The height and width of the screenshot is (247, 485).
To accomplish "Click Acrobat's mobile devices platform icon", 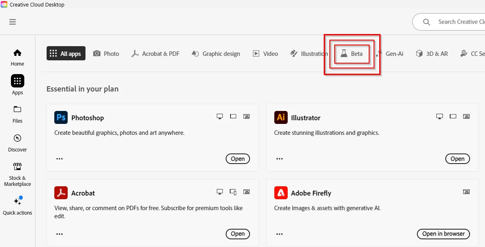I will pyautogui.click(x=233, y=192).
